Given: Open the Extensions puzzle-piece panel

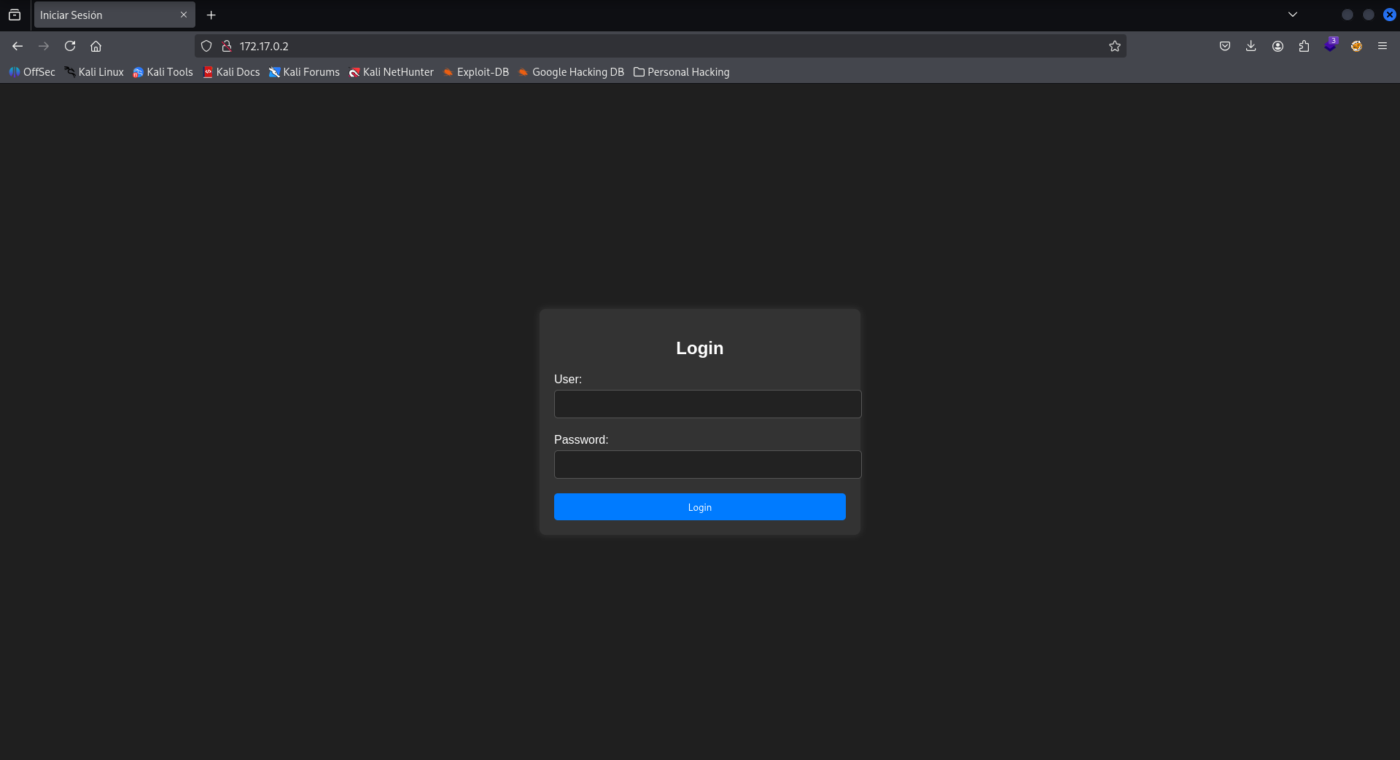Looking at the screenshot, I should (1304, 45).
